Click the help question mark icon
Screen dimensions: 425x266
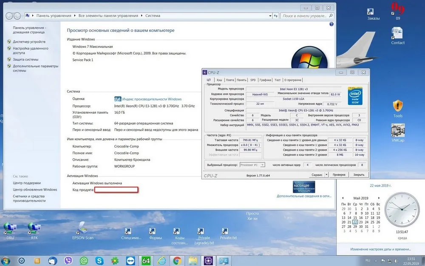tap(331, 24)
